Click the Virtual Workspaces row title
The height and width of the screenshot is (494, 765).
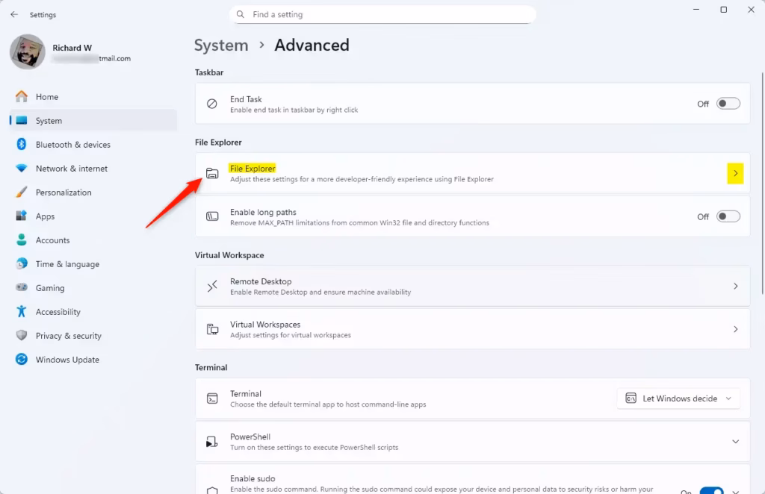pyautogui.click(x=265, y=325)
